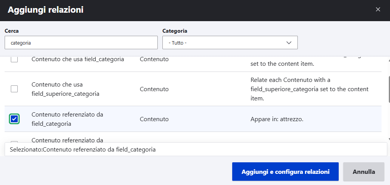Image resolution: width=390 pixels, height=185 pixels.
Task: Check the 'Contenuto che usa field_categoria' checkbox
Action: coord(14,59)
